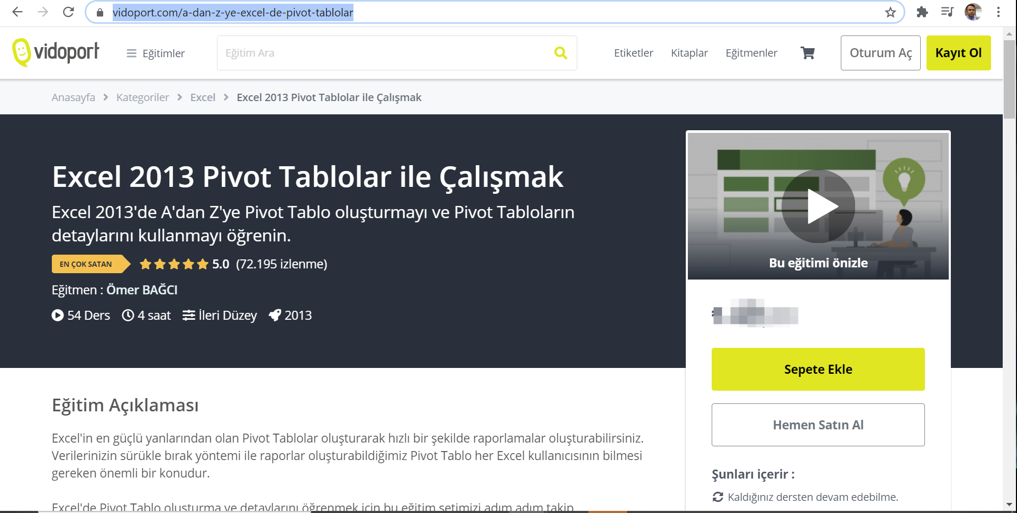Add the course with Sepete Ekle
This screenshot has height=513, width=1017.
[x=818, y=369]
